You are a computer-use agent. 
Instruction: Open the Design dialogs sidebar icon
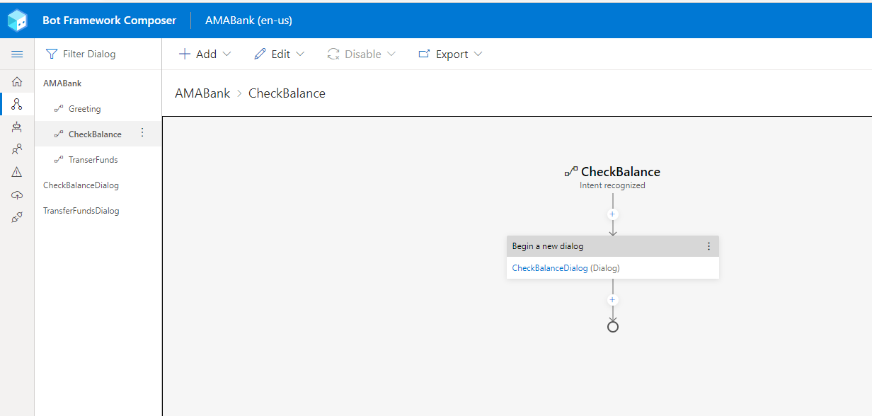tap(17, 105)
